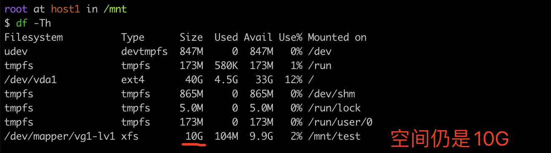Image resolution: width=551 pixels, height=153 pixels.
Task: Click the underlined '10G' size value
Action: pyautogui.click(x=194, y=136)
